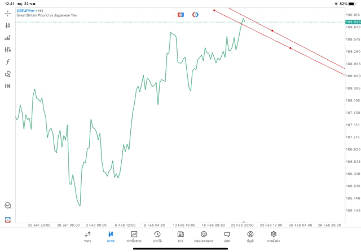This screenshot has width=361, height=252.
Task: Open the H4 timeframe selector
Action: [x=8, y=86]
